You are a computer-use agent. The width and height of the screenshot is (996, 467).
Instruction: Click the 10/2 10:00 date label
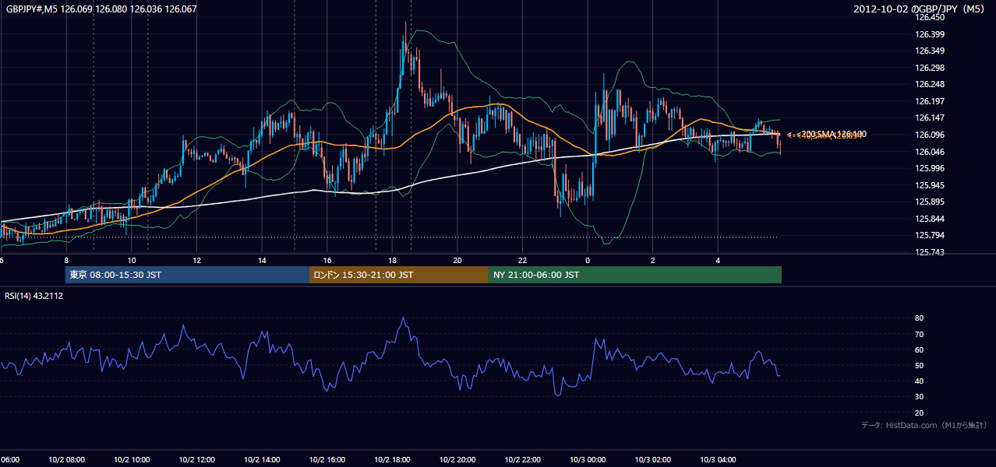(x=132, y=460)
